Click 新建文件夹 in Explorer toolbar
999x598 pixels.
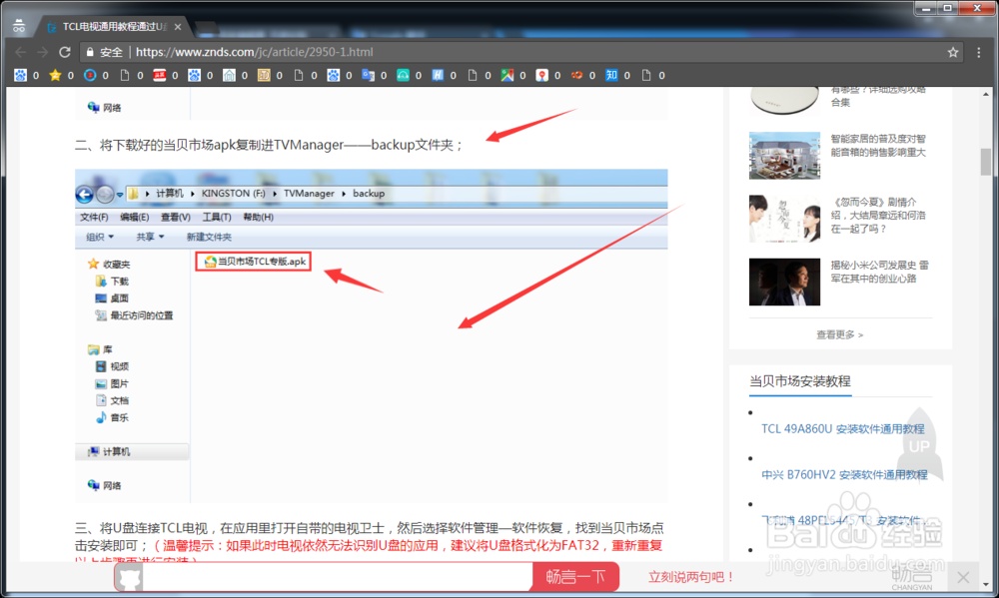point(209,237)
